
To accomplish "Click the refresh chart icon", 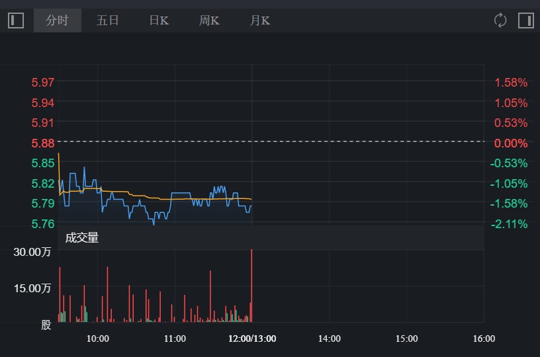I will coord(500,20).
